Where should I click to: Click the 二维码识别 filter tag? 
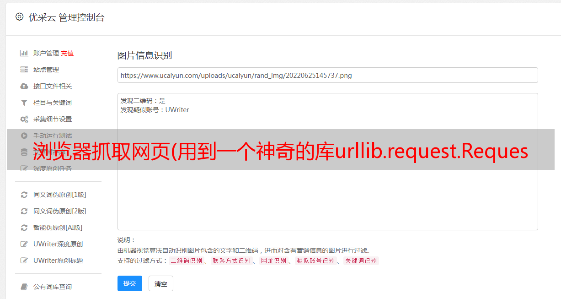tap(186, 261)
